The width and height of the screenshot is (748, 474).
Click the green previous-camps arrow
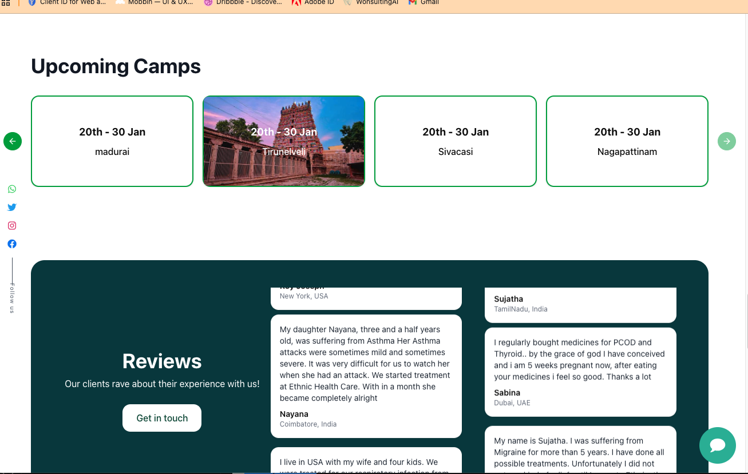click(x=12, y=141)
